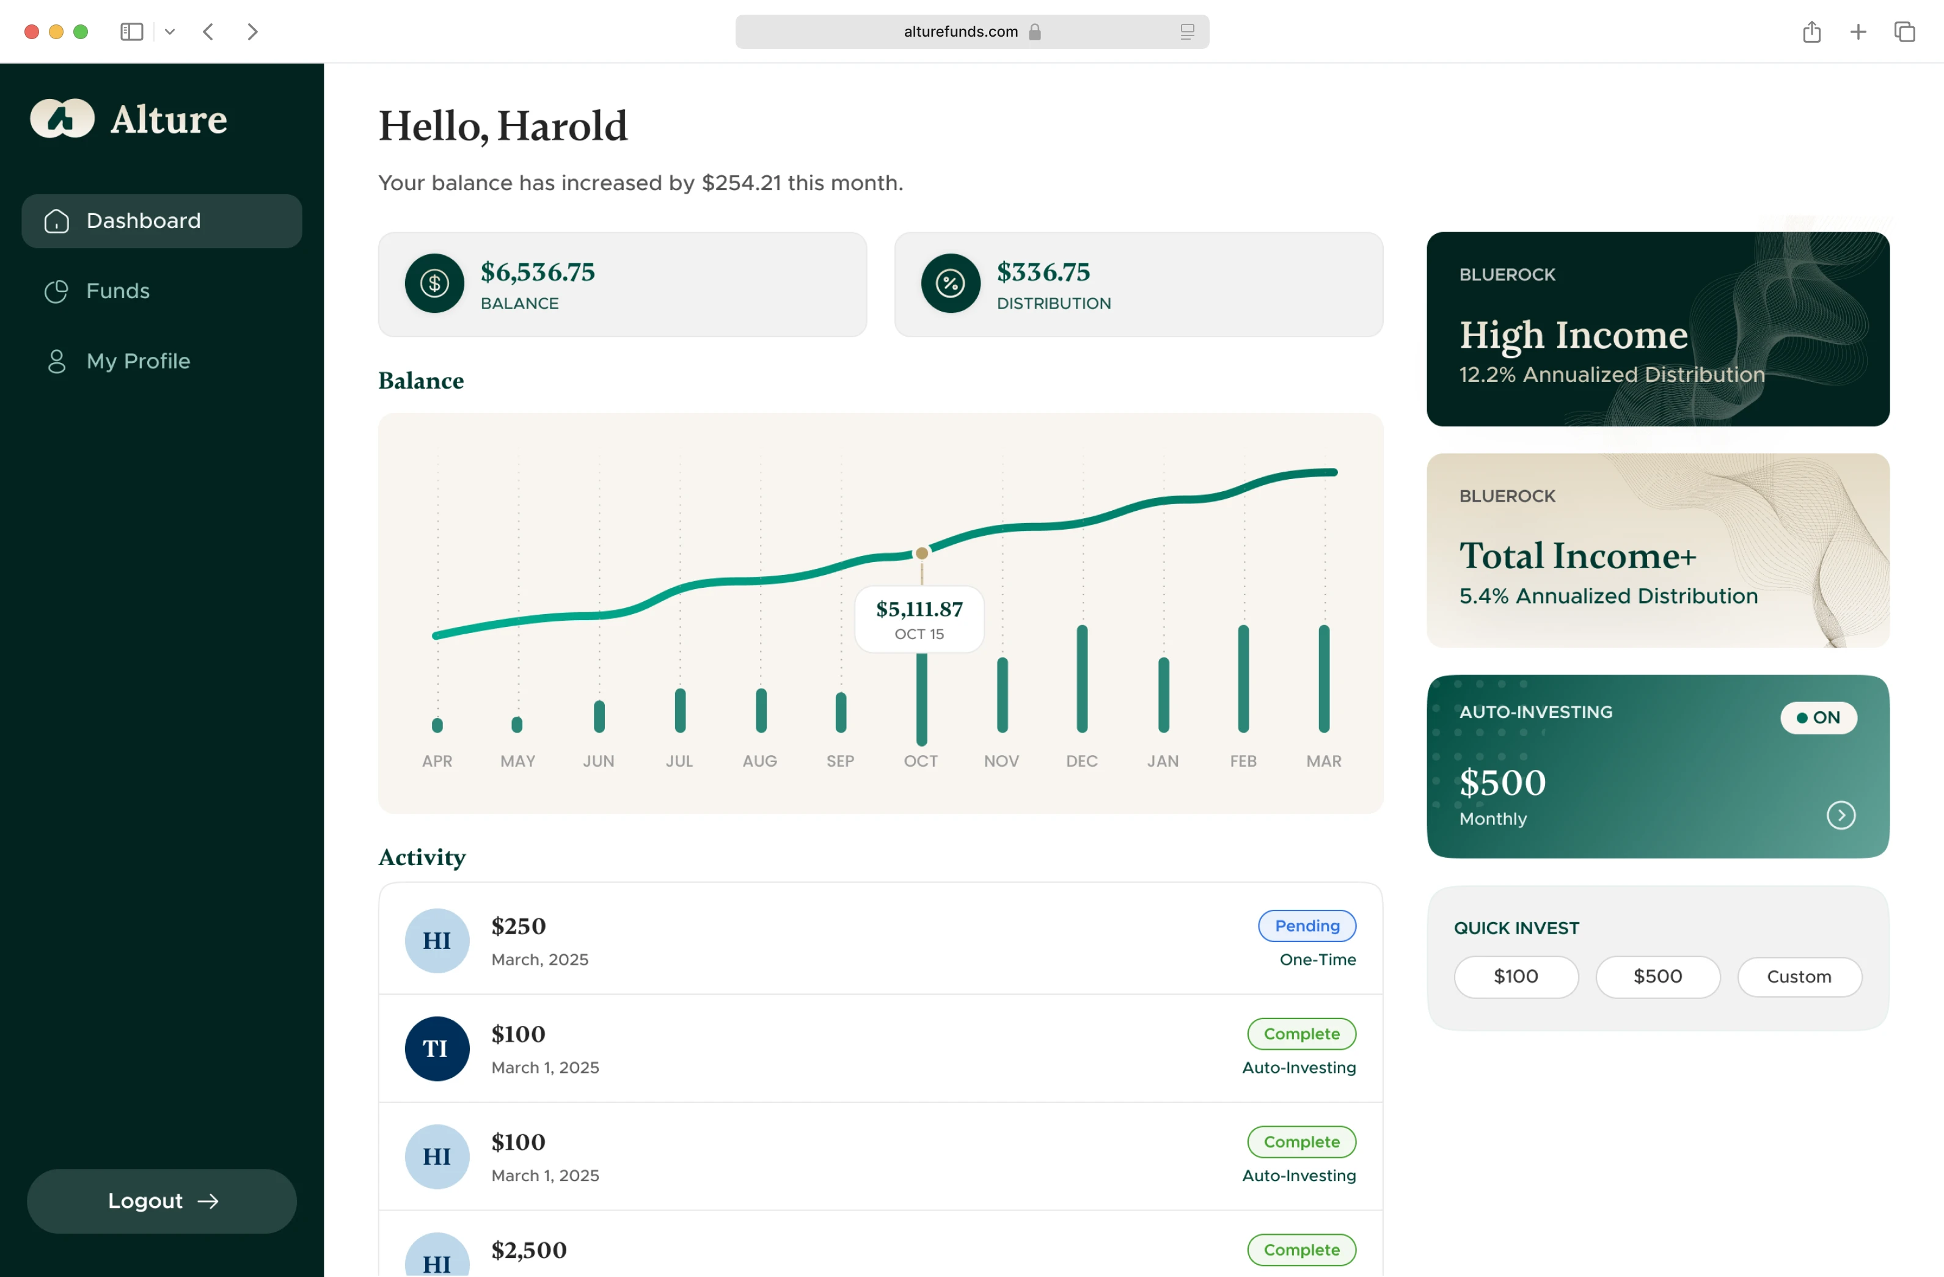Click the reader view icon in address bar
1944x1277 pixels.
point(1187,32)
